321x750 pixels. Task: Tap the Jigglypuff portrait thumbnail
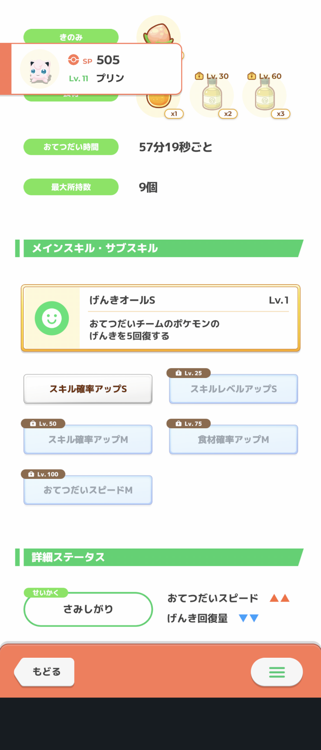coord(39,69)
